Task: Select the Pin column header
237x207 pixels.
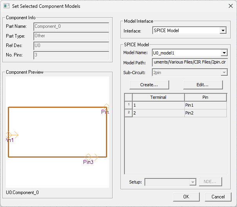Action: pyautogui.click(x=205, y=97)
